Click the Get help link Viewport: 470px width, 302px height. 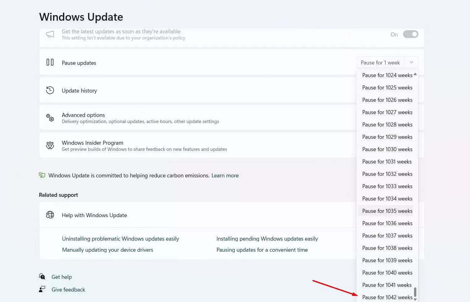click(x=61, y=277)
